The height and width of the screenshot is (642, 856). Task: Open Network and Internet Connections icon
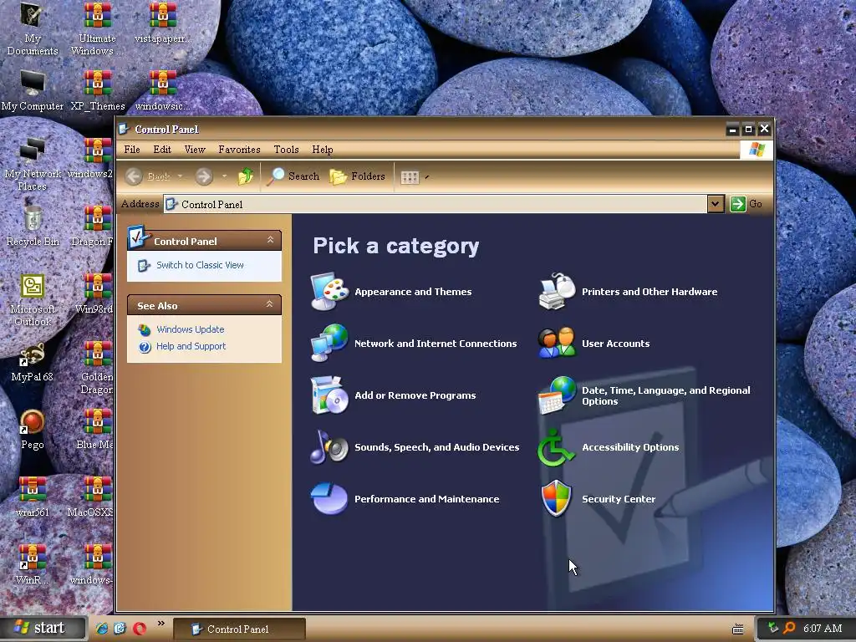click(x=329, y=343)
